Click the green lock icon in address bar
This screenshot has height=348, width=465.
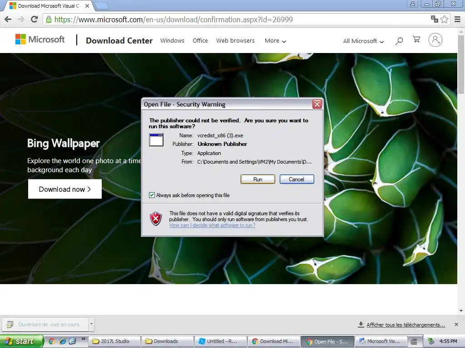(x=49, y=19)
